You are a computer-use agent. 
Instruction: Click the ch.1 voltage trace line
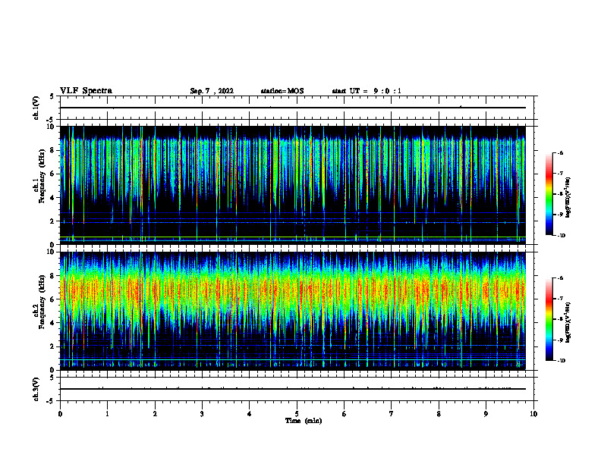(x=292, y=108)
